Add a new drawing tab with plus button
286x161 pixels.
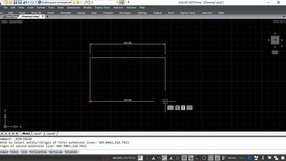click(47, 17)
